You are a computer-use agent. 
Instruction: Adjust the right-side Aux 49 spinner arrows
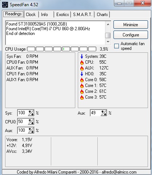pyautogui.click(x=104, y=113)
